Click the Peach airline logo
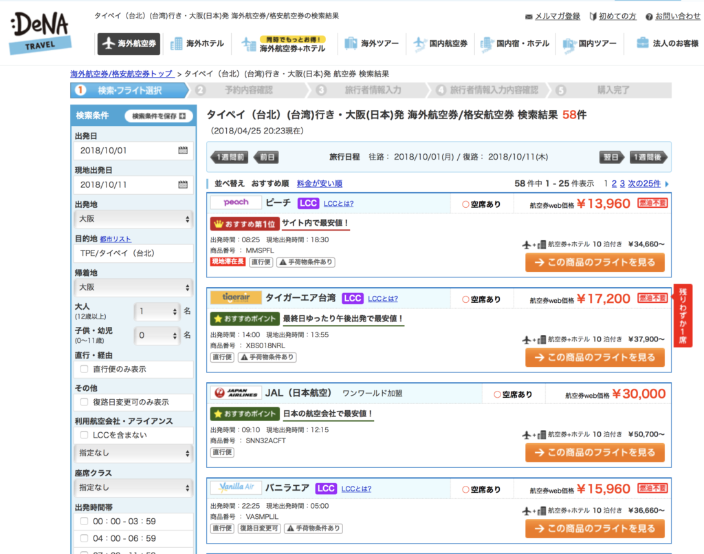This screenshot has width=704, height=554. [236, 202]
